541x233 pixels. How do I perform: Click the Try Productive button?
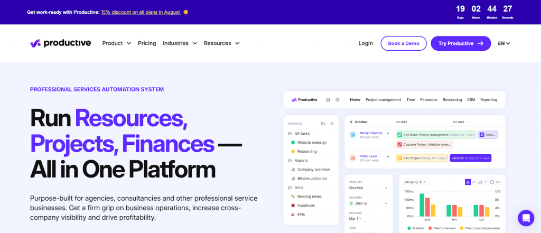[x=461, y=43]
